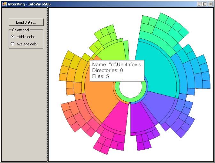Image resolution: width=215 pixels, height=163 pixels.
Task: Maximize the InterRing window
Action: point(204,4)
